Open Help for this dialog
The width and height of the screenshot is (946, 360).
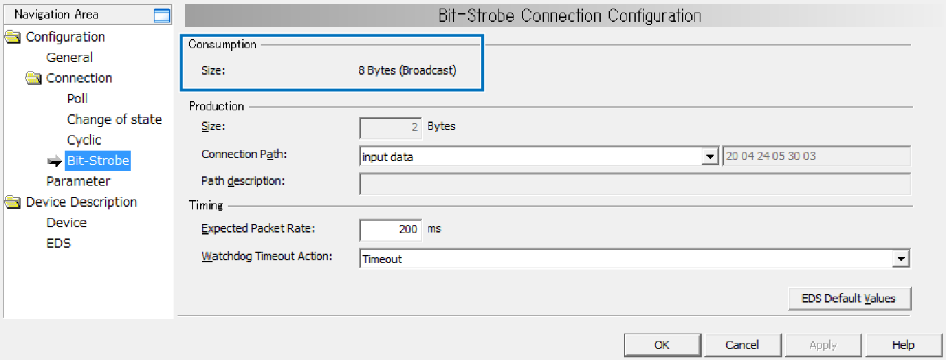(903, 345)
